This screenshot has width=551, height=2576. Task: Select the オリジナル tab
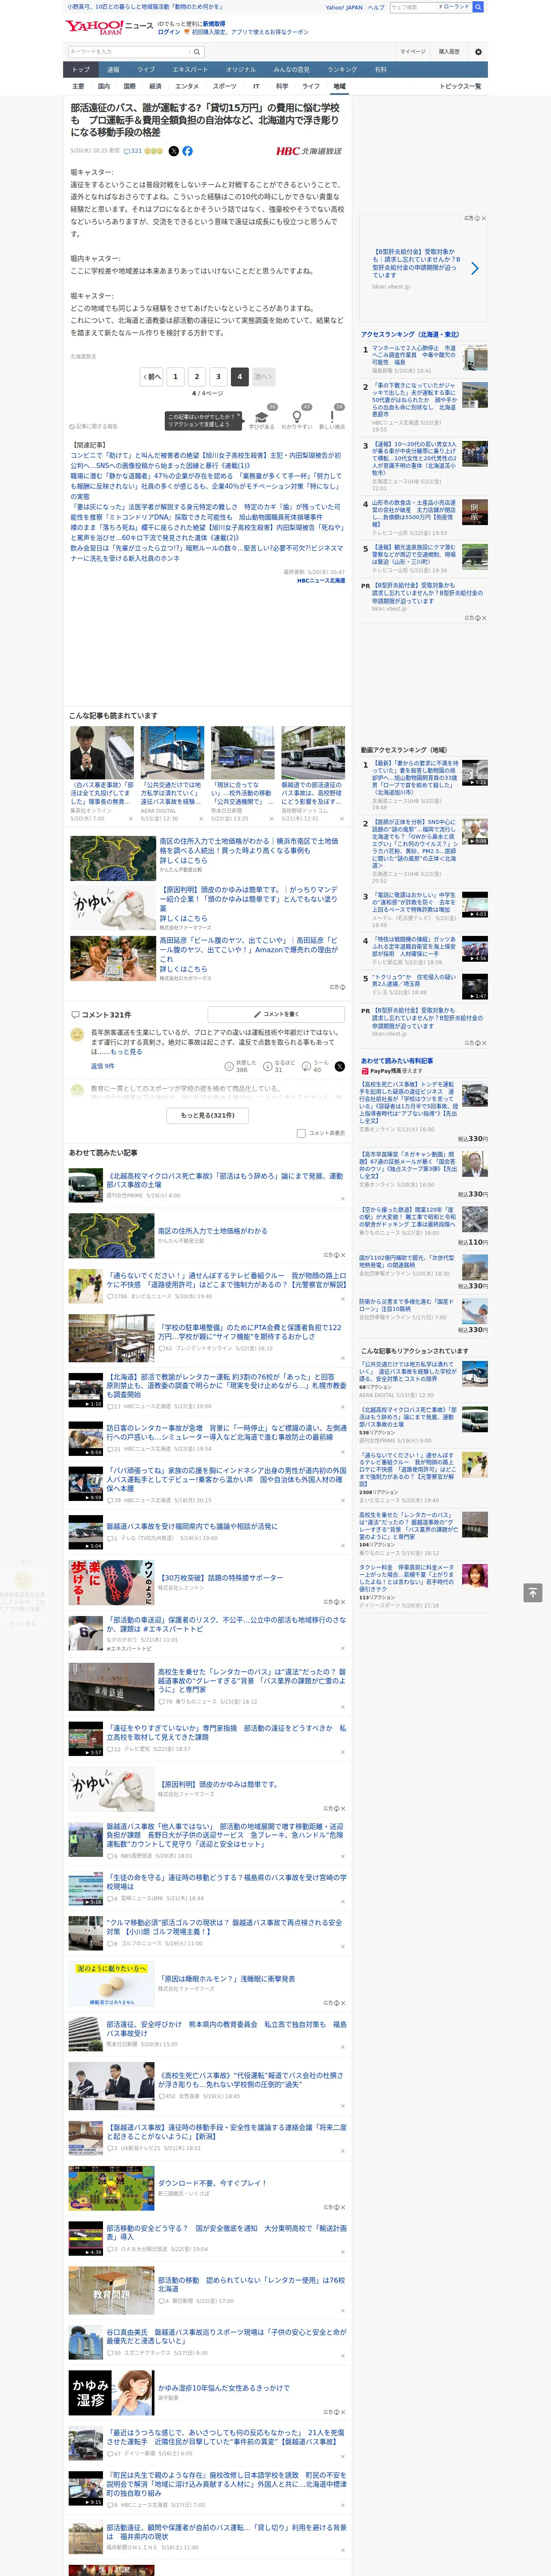[241, 69]
